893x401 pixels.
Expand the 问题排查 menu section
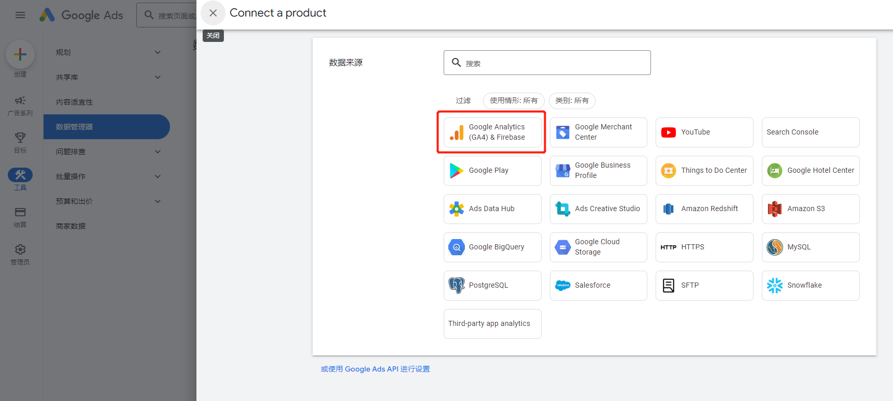pyautogui.click(x=107, y=152)
